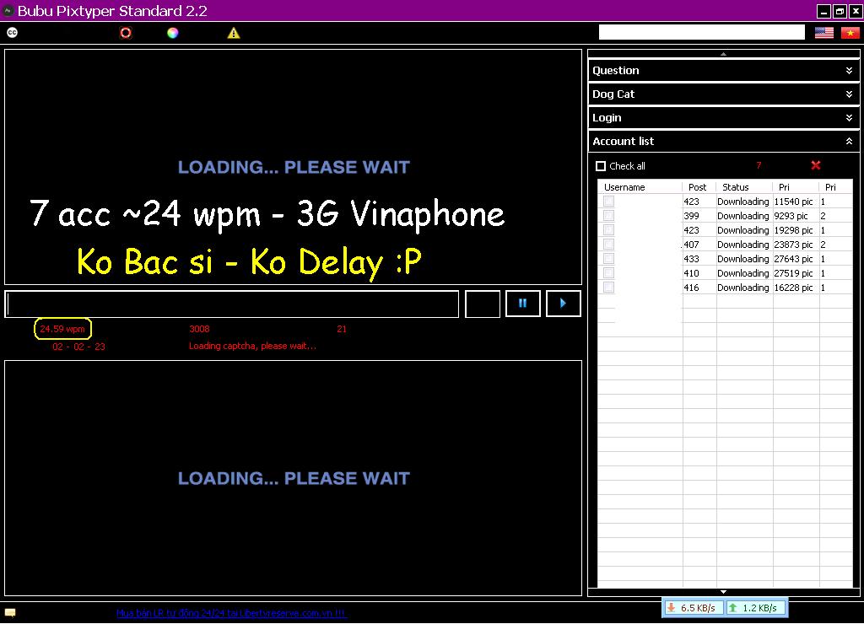Restore the Bubu Pixtyper window size
This screenshot has width=864, height=624.
point(840,11)
